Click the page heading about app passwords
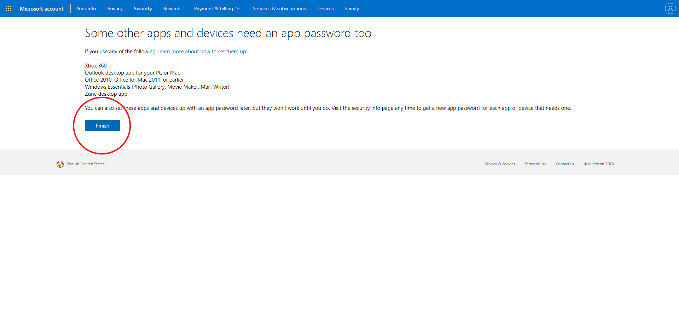 [x=228, y=33]
